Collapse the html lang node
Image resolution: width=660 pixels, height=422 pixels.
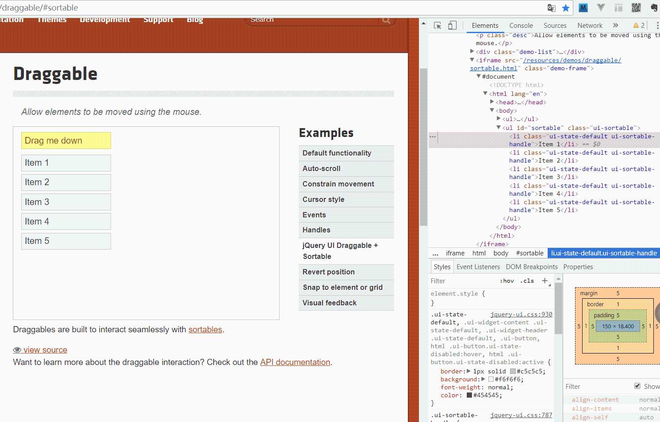(x=485, y=94)
